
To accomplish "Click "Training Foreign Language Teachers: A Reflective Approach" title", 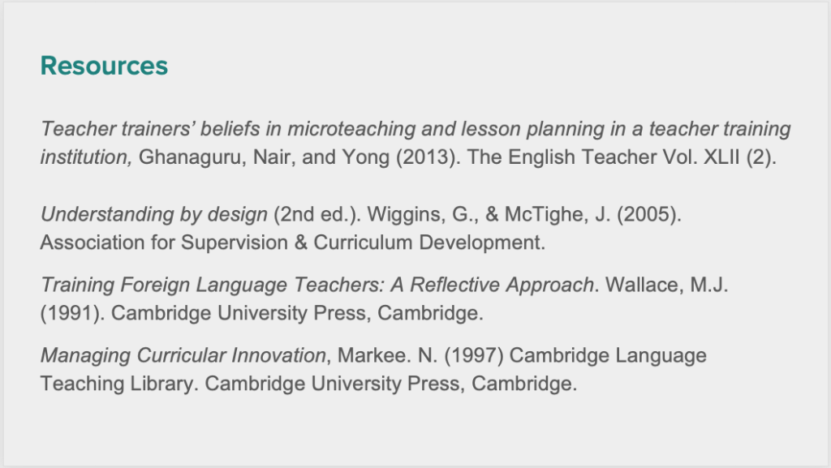I will (x=317, y=286).
